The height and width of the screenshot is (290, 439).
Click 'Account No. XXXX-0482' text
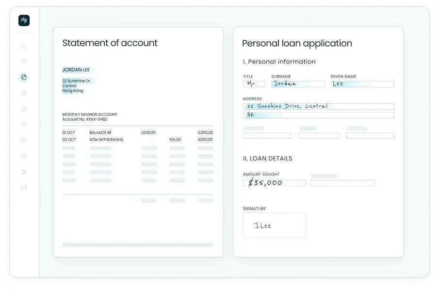(84, 119)
